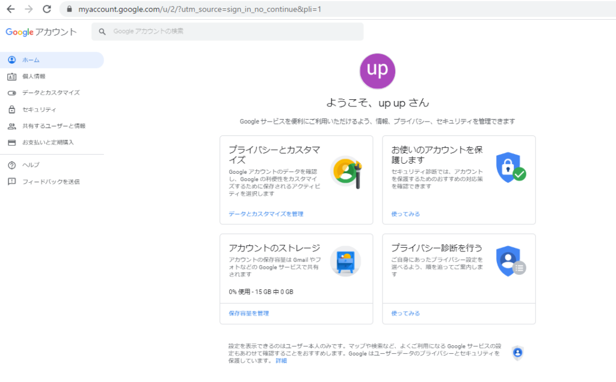This screenshot has height=382, width=616.
Task: Click the magnifier icon in search box
Action: click(x=102, y=31)
